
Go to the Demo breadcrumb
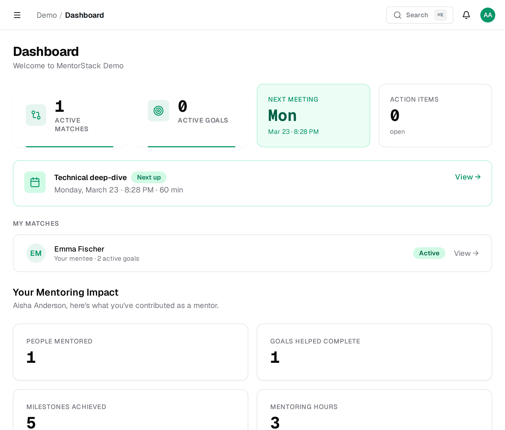coord(47,15)
